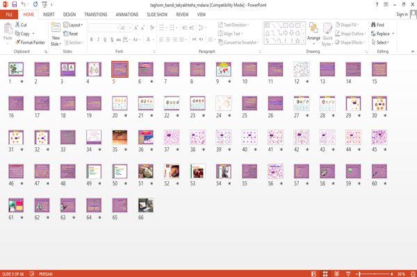The height and width of the screenshot is (277, 417).
Task: Toggle Bold formatting
Action: [x=91, y=40]
